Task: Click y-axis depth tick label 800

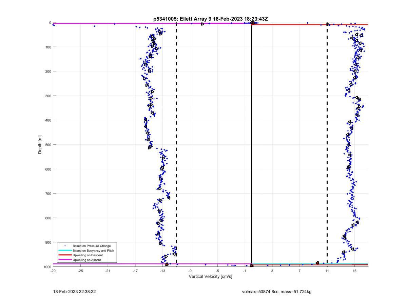Action: click(x=48, y=218)
